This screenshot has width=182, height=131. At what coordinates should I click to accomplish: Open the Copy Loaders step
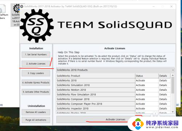(x=36, y=73)
